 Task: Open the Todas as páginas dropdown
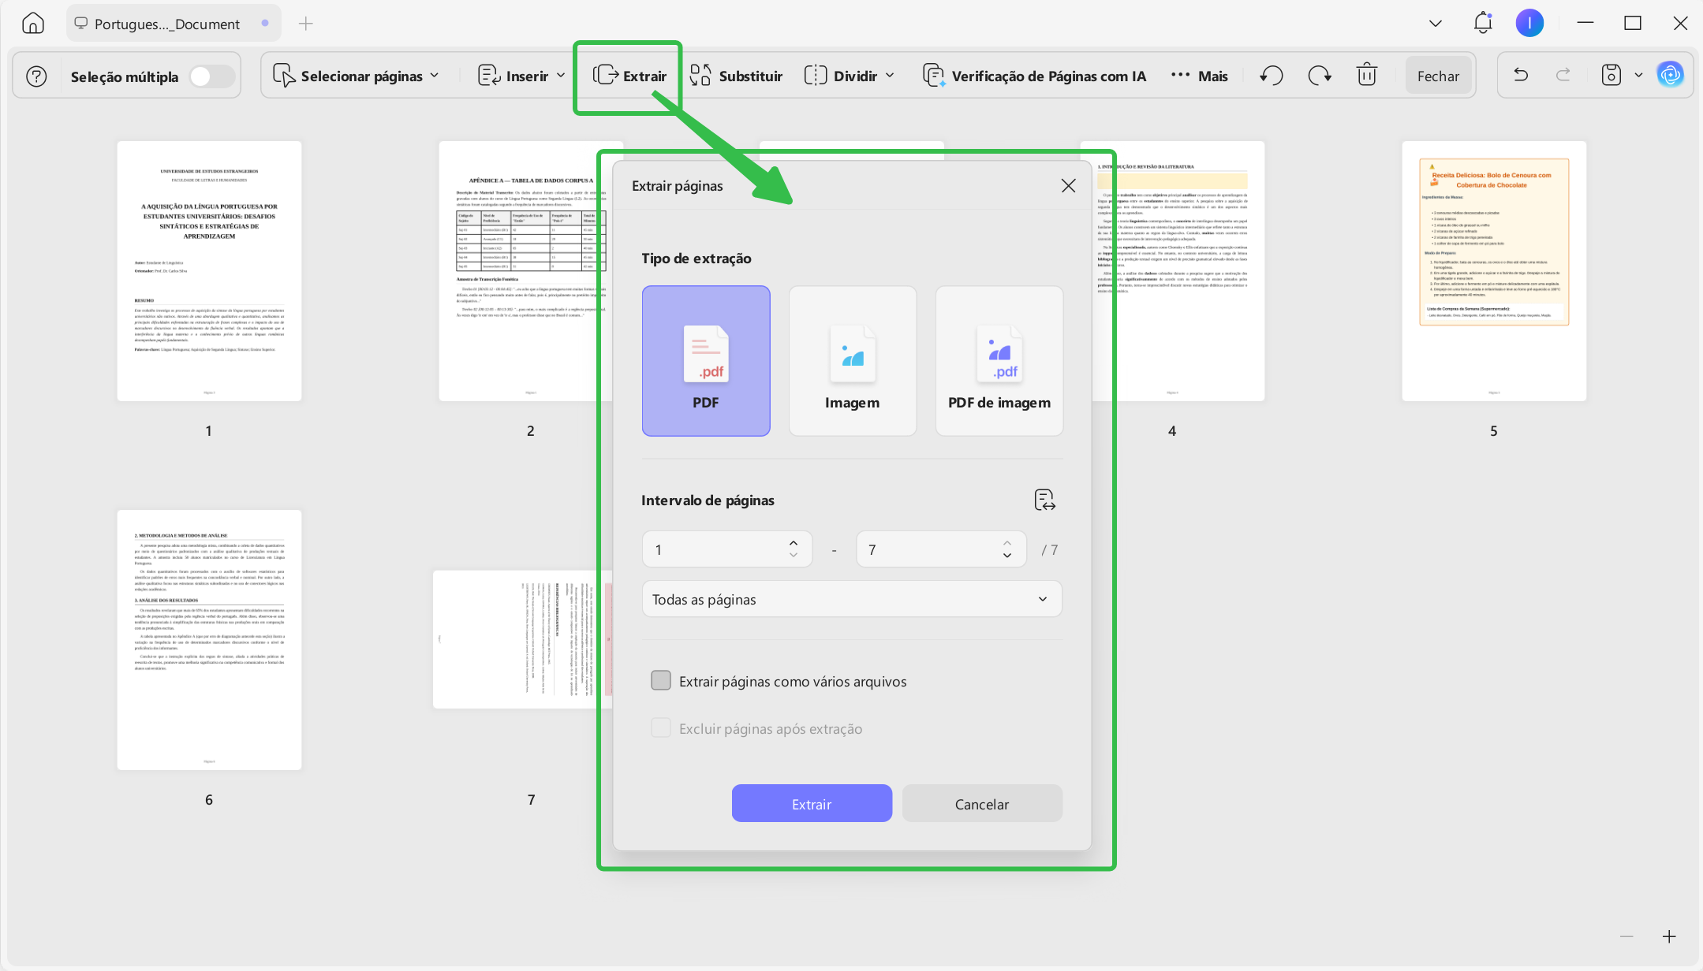tap(852, 600)
